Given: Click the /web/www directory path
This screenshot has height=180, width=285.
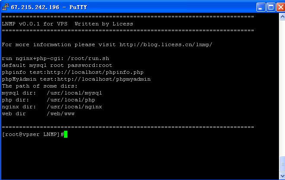Looking at the screenshot, I should [x=61, y=114].
